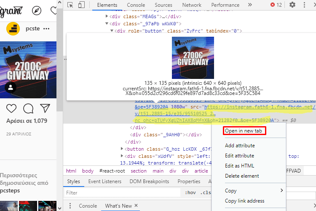Viewport: 316px width, 211px height.
Task: Choose Add attribute from context menu
Action: [x=240, y=146]
